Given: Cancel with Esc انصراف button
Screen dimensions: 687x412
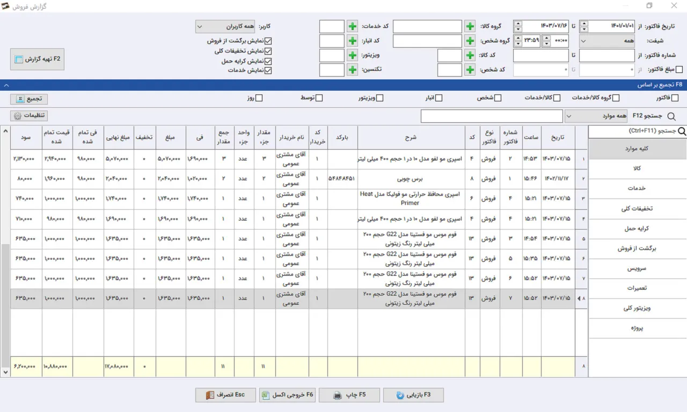Looking at the screenshot, I should [x=225, y=395].
